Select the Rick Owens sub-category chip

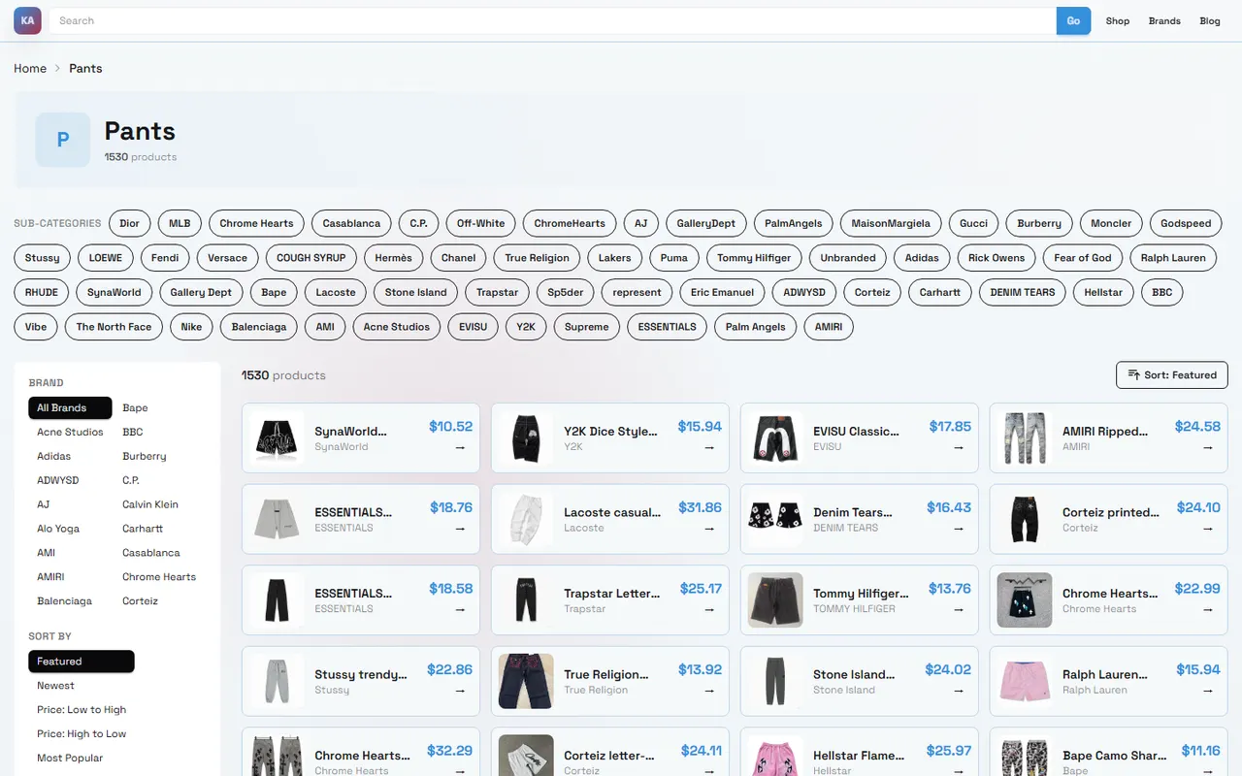(x=997, y=258)
